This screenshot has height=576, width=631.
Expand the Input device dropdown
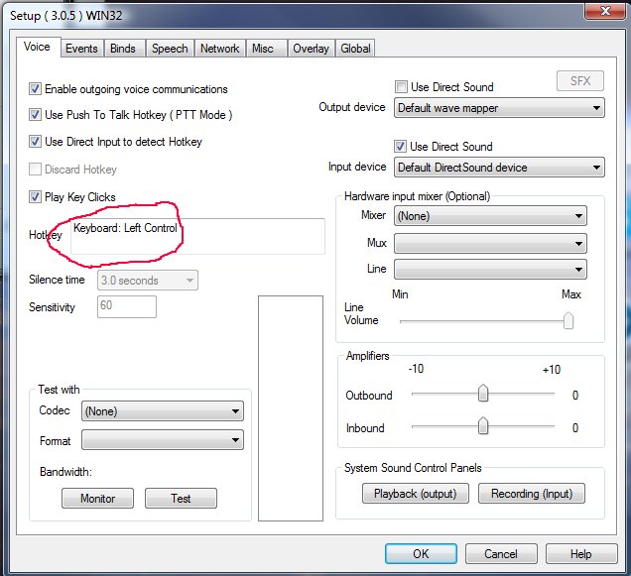coord(499,168)
